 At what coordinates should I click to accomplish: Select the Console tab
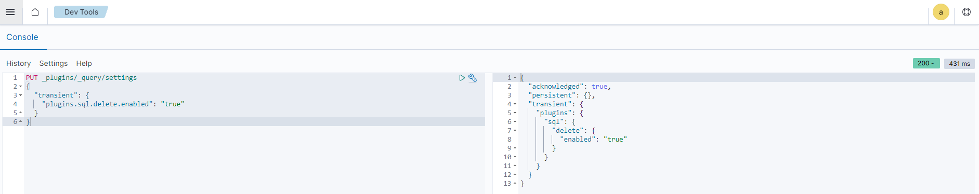(x=22, y=37)
